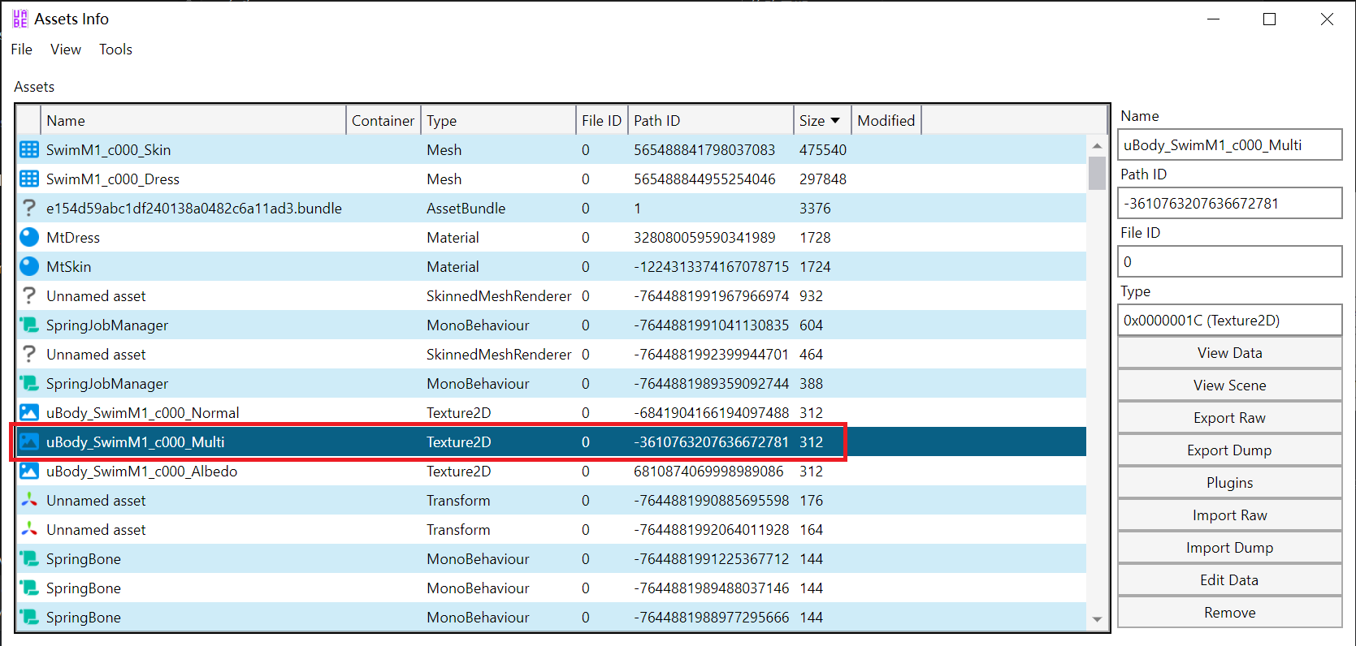Click the mesh icon beside SwimM1_c000_Dress
This screenshot has height=646, width=1356.
(29, 179)
